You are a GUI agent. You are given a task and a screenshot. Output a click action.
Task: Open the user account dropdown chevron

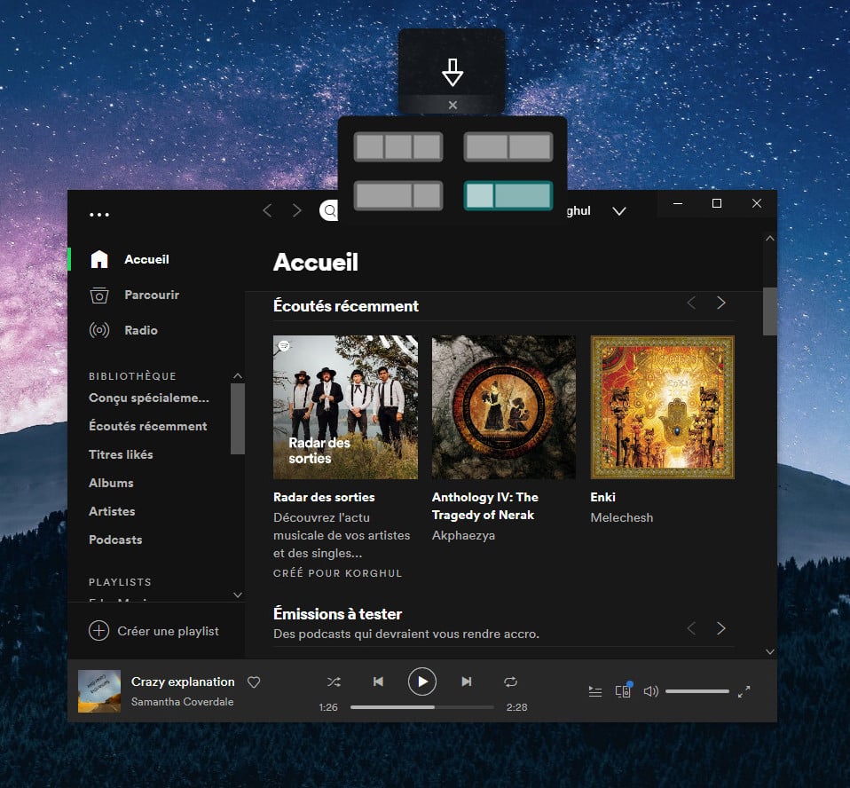tap(619, 211)
